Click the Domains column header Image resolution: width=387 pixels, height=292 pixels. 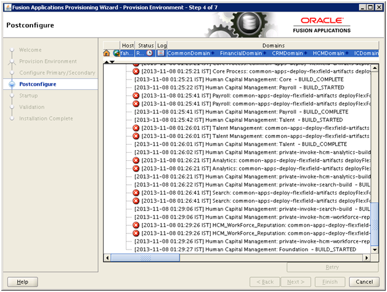point(273,46)
